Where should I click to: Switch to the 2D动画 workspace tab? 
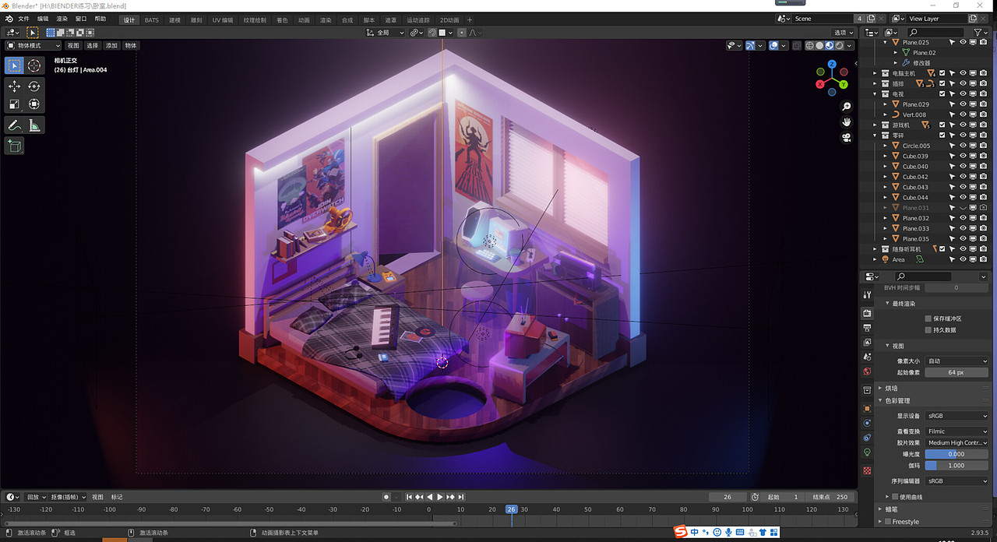coord(450,19)
